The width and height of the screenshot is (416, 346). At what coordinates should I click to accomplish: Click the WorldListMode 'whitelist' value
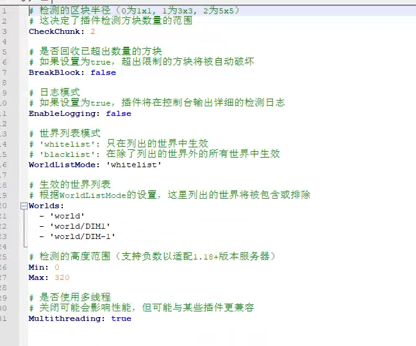coord(134,165)
